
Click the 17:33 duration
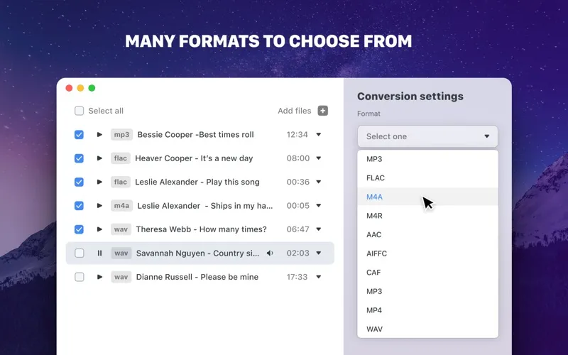[297, 277]
